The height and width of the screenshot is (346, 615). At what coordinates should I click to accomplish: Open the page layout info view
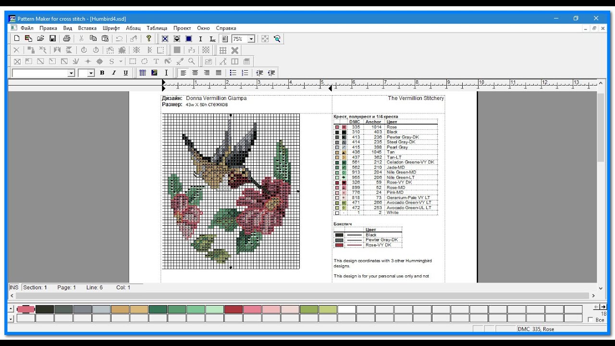224,39
